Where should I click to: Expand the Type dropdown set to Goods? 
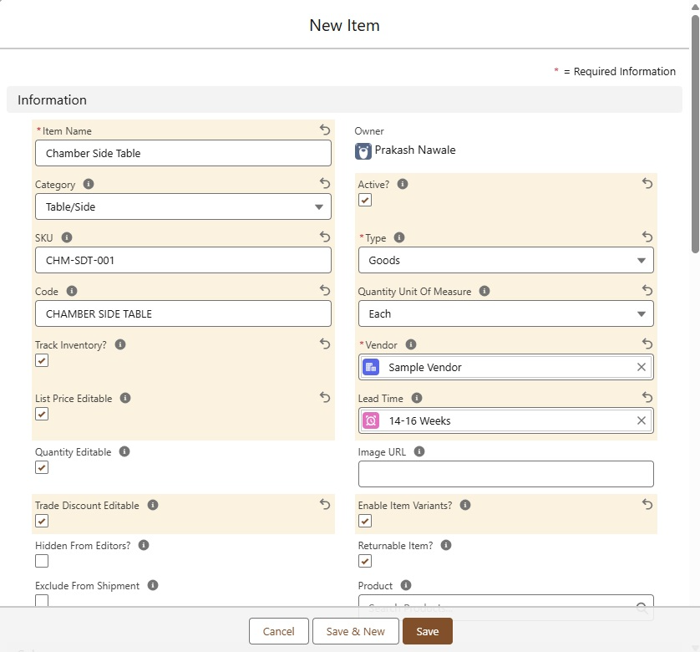505,260
